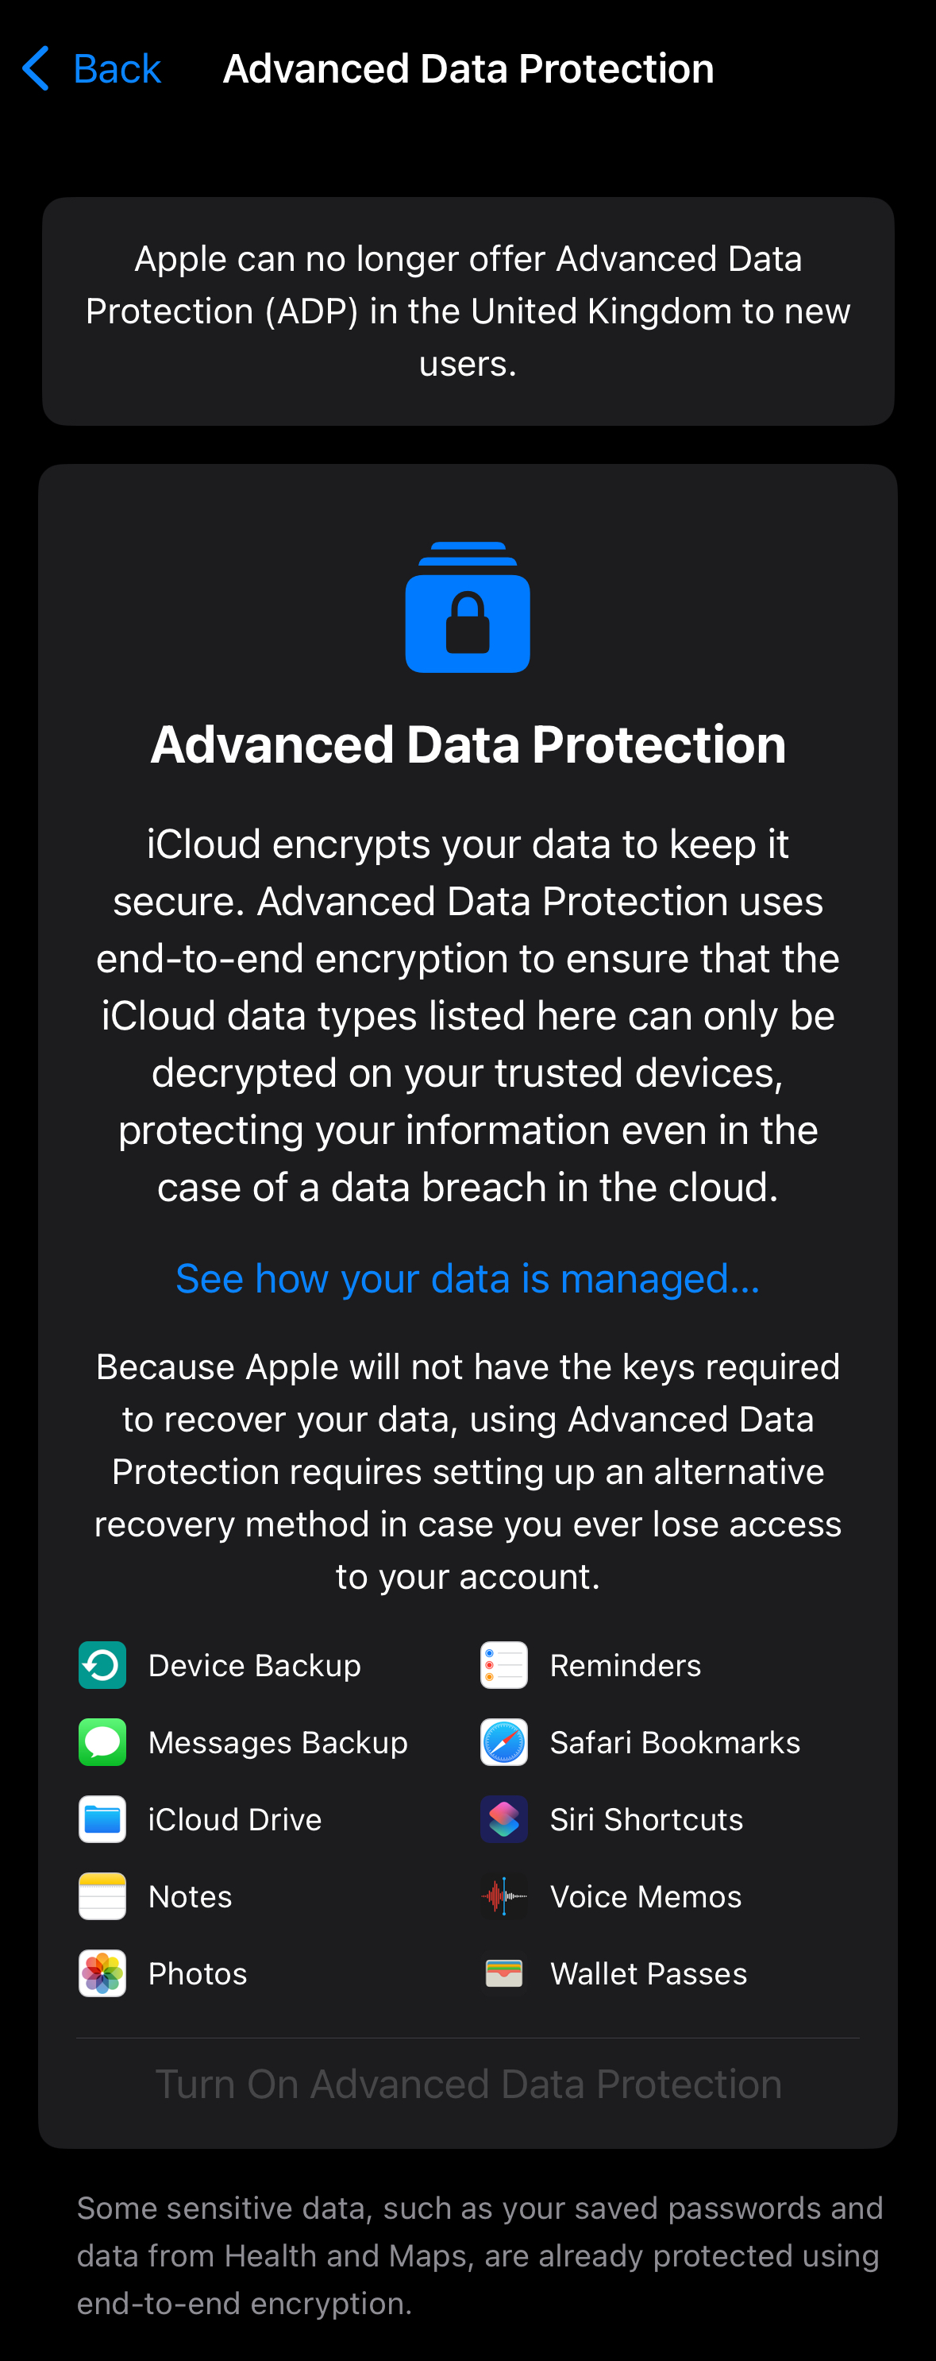Tap the Safari Bookmarks compass icon

503,1741
